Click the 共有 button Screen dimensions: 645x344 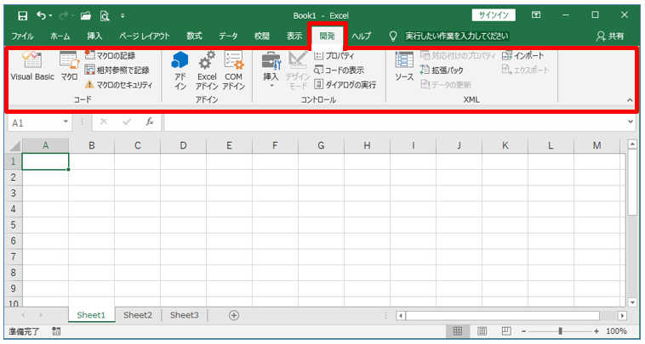point(610,37)
